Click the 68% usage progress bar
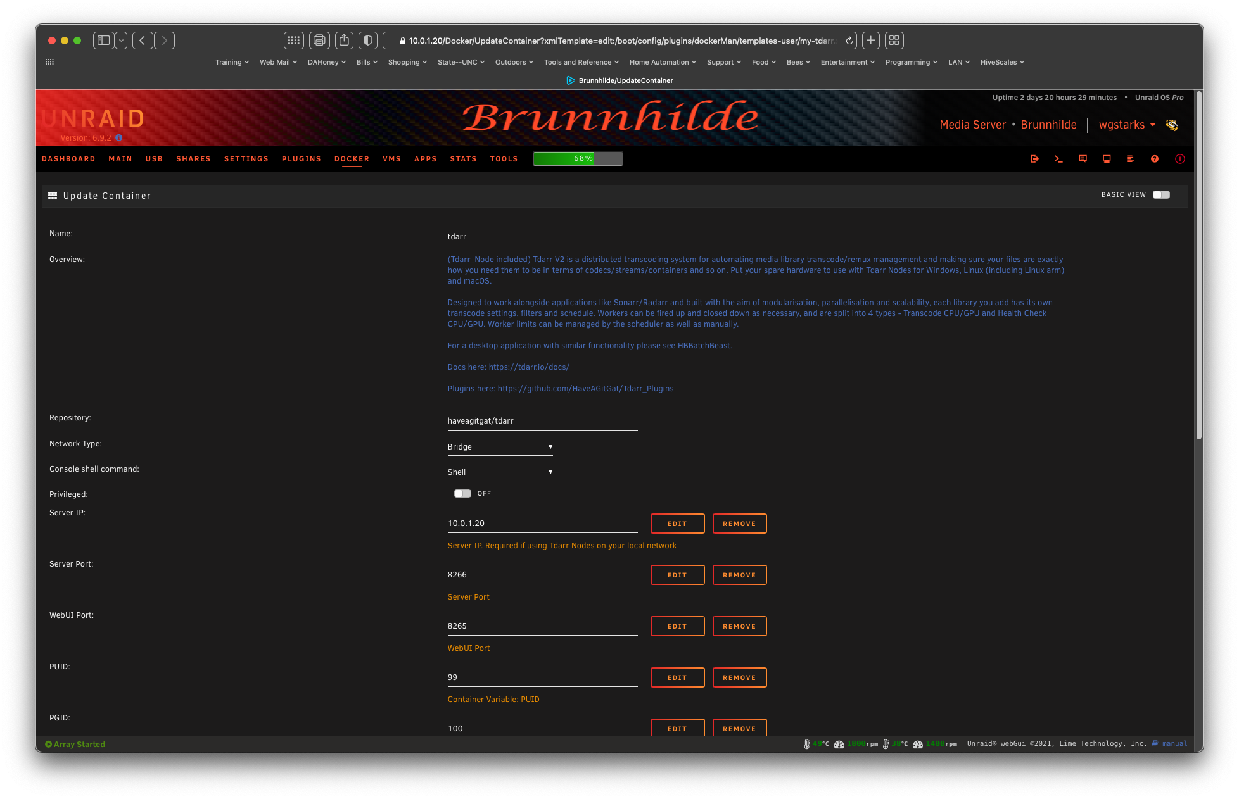 click(578, 159)
